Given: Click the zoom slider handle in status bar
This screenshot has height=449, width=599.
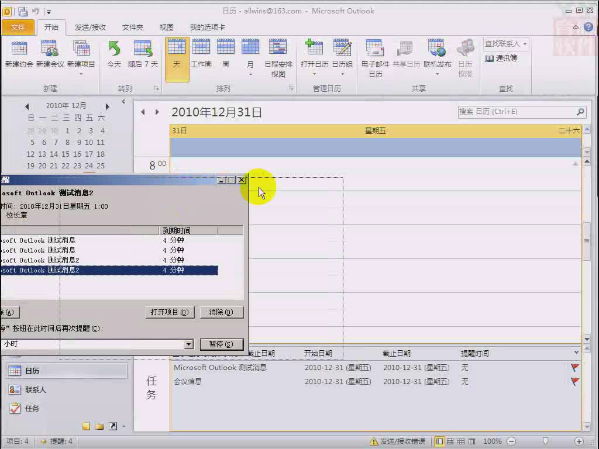Looking at the screenshot, I should tap(546, 441).
